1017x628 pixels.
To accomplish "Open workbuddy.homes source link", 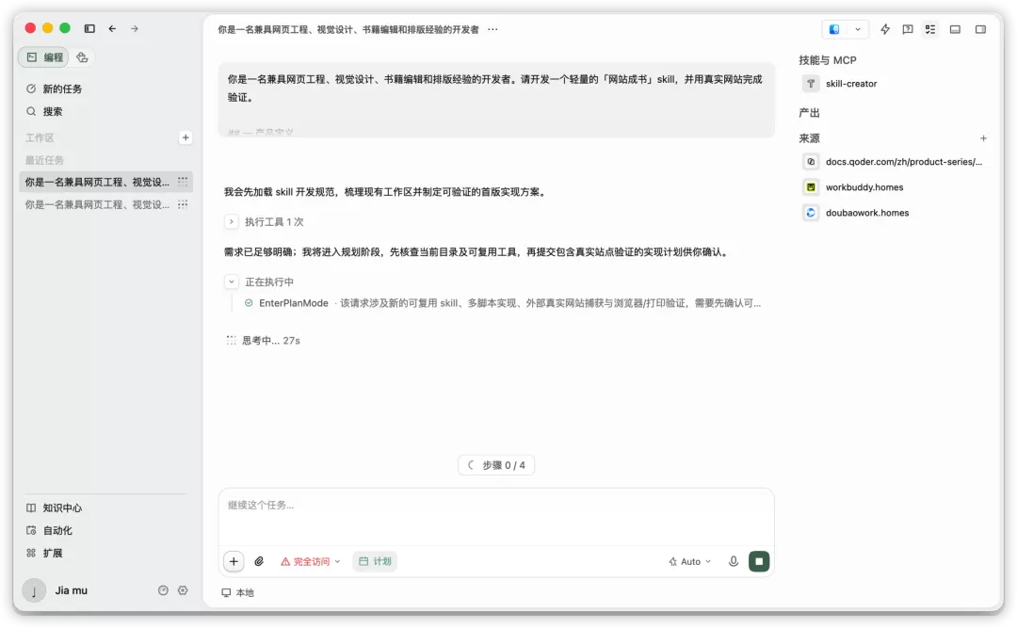I will click(864, 187).
